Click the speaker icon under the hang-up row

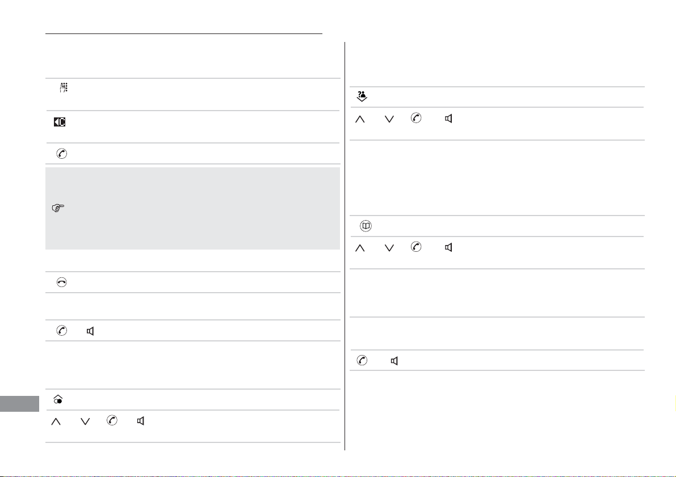90,331
